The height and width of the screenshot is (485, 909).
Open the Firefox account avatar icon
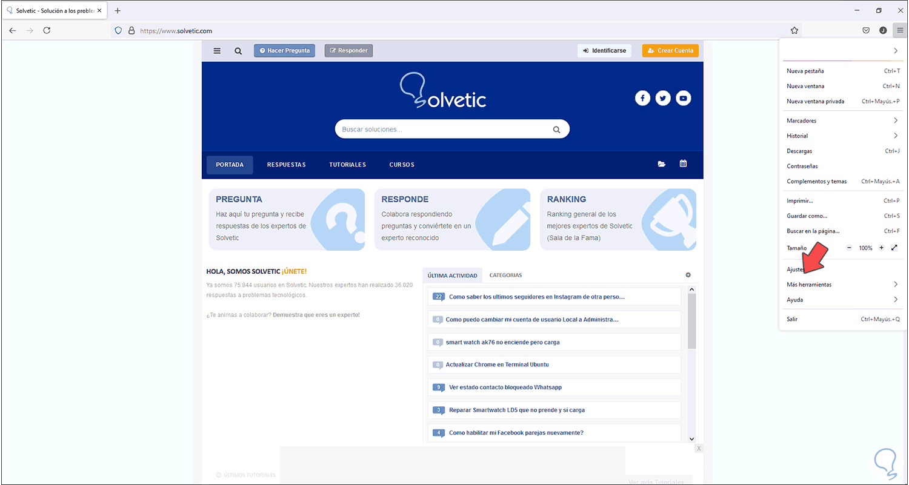pyautogui.click(x=883, y=30)
